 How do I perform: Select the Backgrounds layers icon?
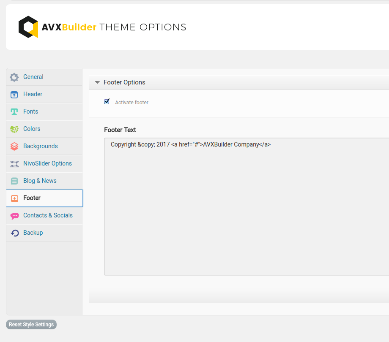pyautogui.click(x=14, y=146)
